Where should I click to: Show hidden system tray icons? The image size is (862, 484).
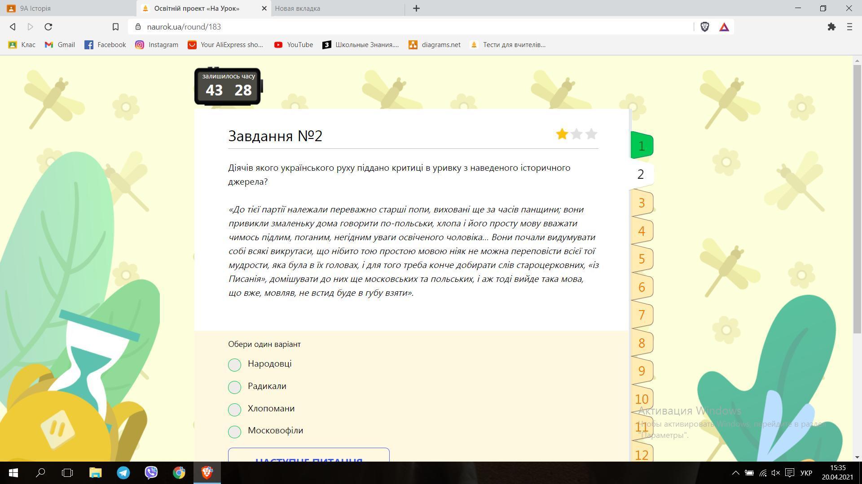tap(735, 473)
